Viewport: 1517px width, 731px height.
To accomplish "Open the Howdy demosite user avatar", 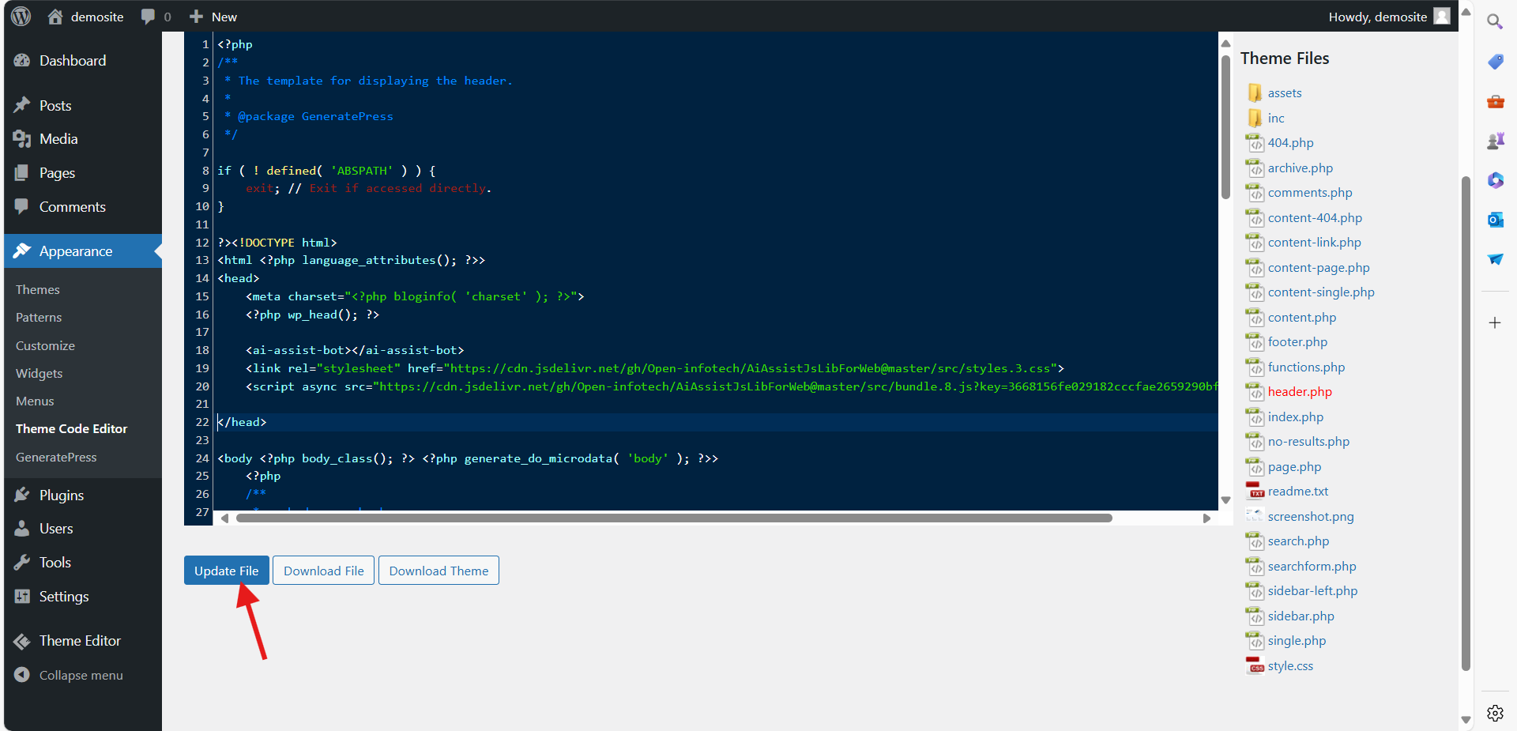I will tap(1442, 17).
